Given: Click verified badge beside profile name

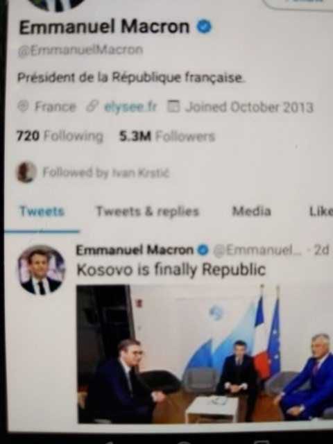Looking at the screenshot, I should 204,26.
